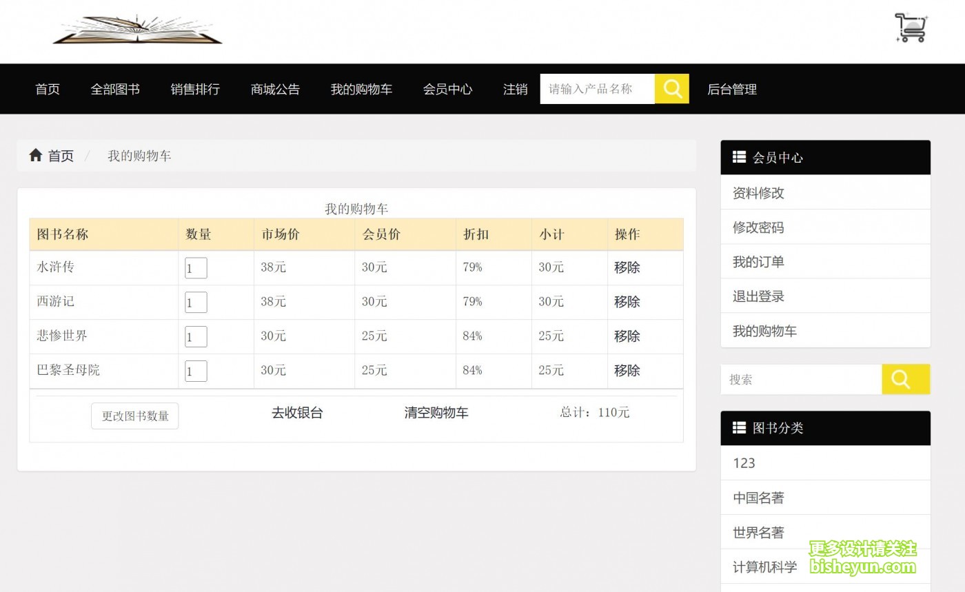Click the sidebar search magnifier icon
The height and width of the screenshot is (592, 965).
click(905, 379)
